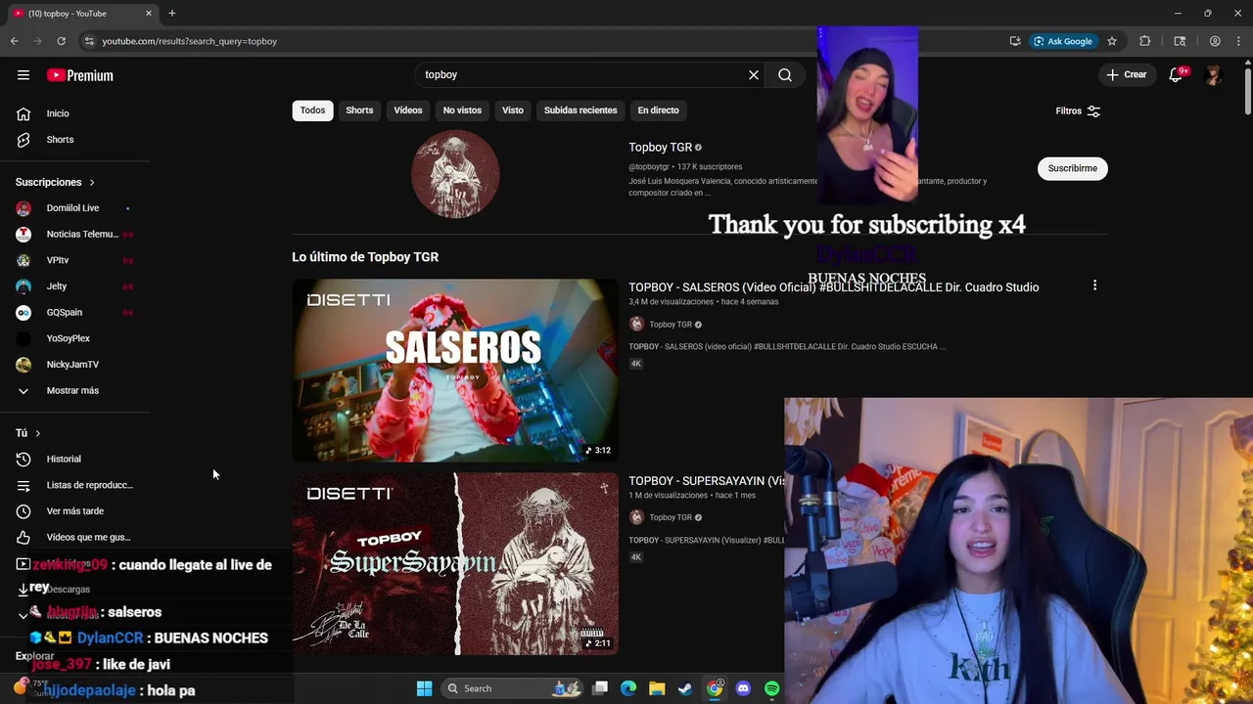Click the Suscribirme button
The width and height of the screenshot is (1253, 704).
pos(1072,168)
